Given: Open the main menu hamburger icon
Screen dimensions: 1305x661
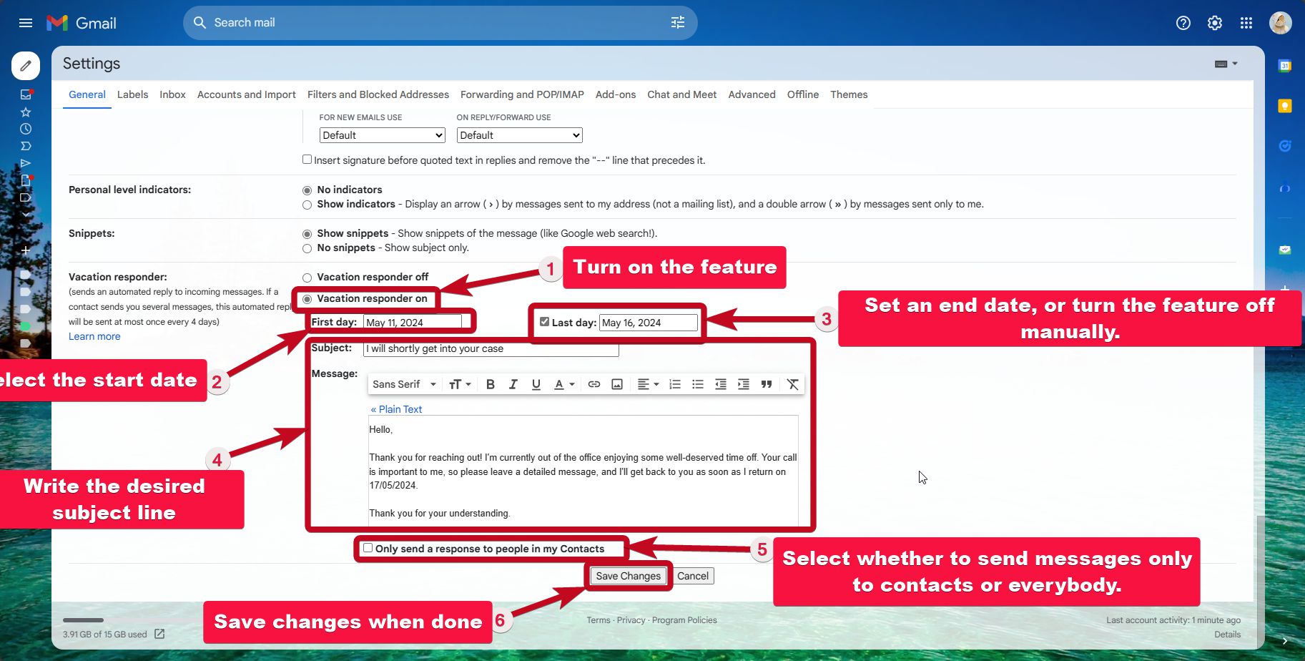Looking at the screenshot, I should pos(26,23).
